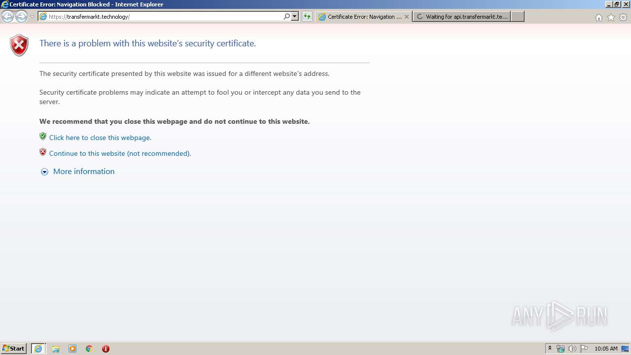Expand the address bar autocomplete dropdown
This screenshot has height=355, width=631.
(x=295, y=16)
